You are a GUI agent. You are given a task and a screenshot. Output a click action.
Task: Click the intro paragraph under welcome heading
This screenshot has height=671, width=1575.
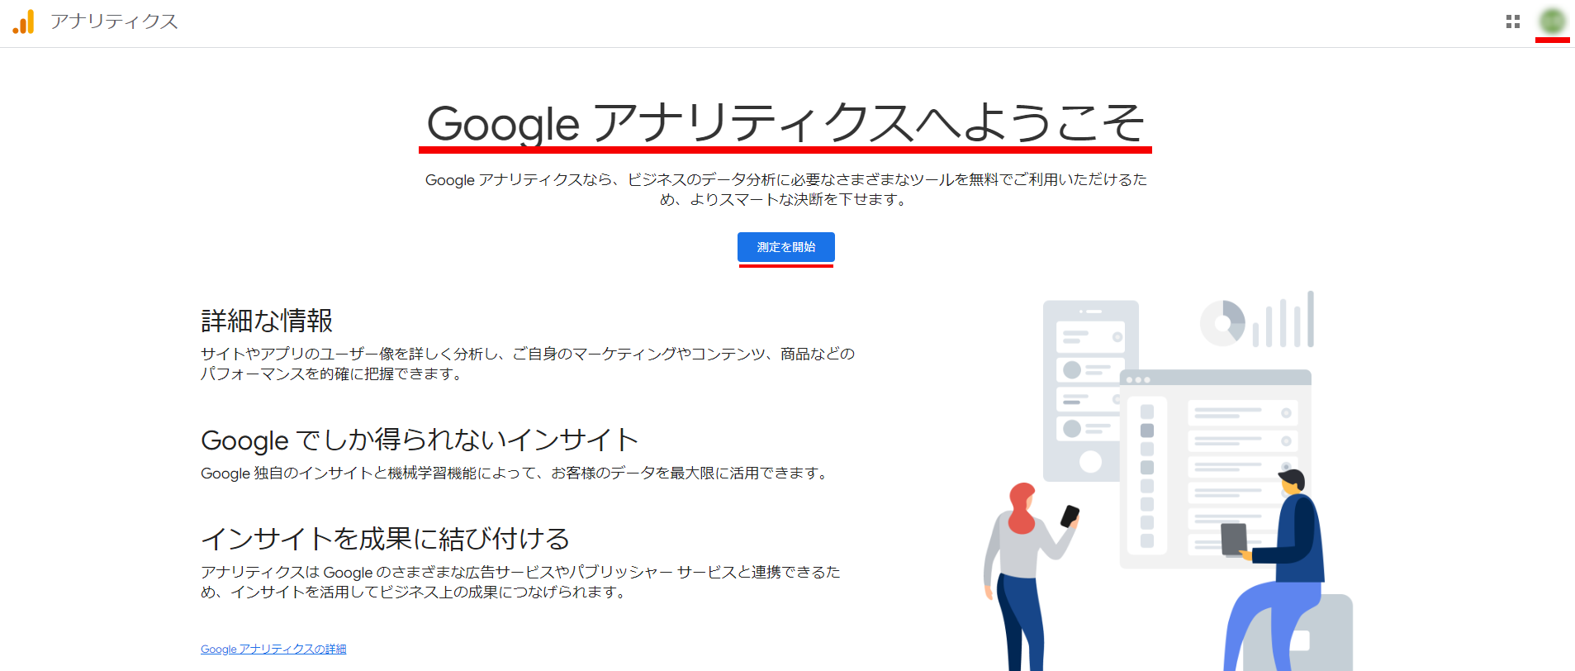pyautogui.click(x=785, y=189)
